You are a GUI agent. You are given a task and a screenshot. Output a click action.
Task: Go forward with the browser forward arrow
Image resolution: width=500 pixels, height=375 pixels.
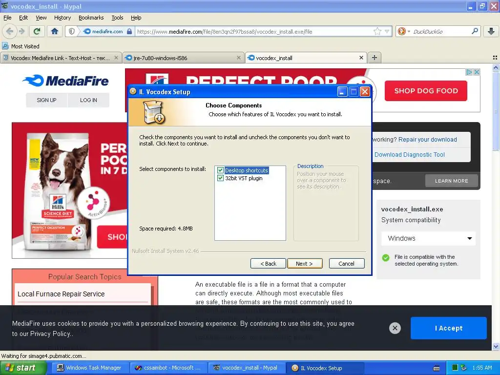(x=21, y=31)
